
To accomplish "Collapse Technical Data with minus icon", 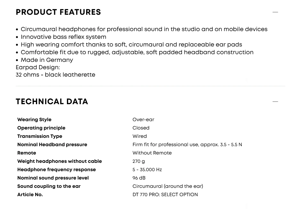I will click(x=275, y=102).
